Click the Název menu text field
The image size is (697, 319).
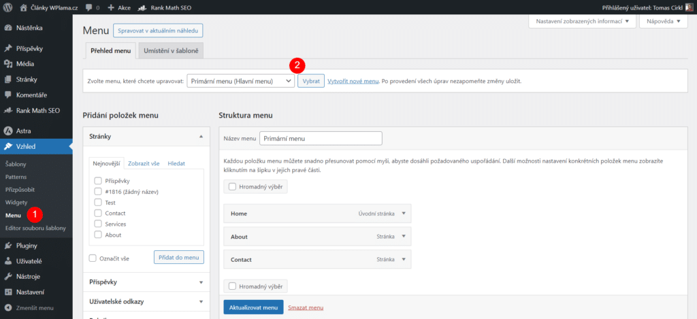tap(321, 139)
